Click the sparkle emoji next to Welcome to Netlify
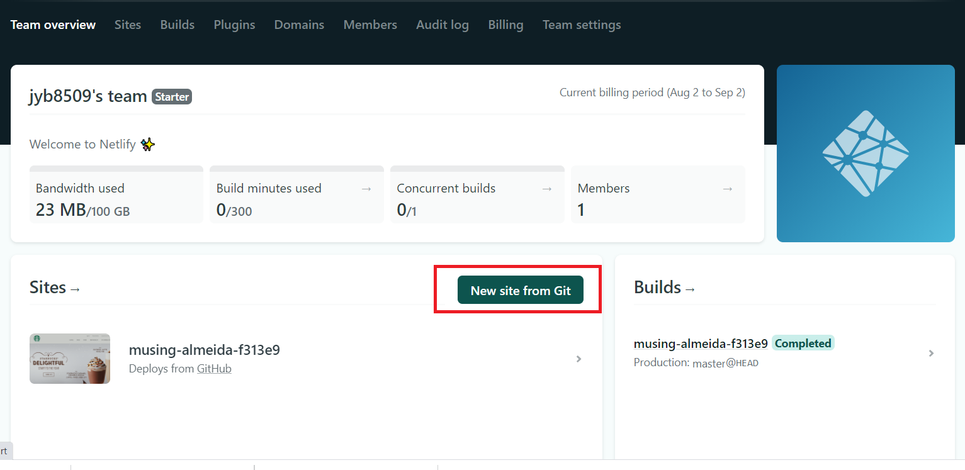The height and width of the screenshot is (470, 965). point(148,145)
